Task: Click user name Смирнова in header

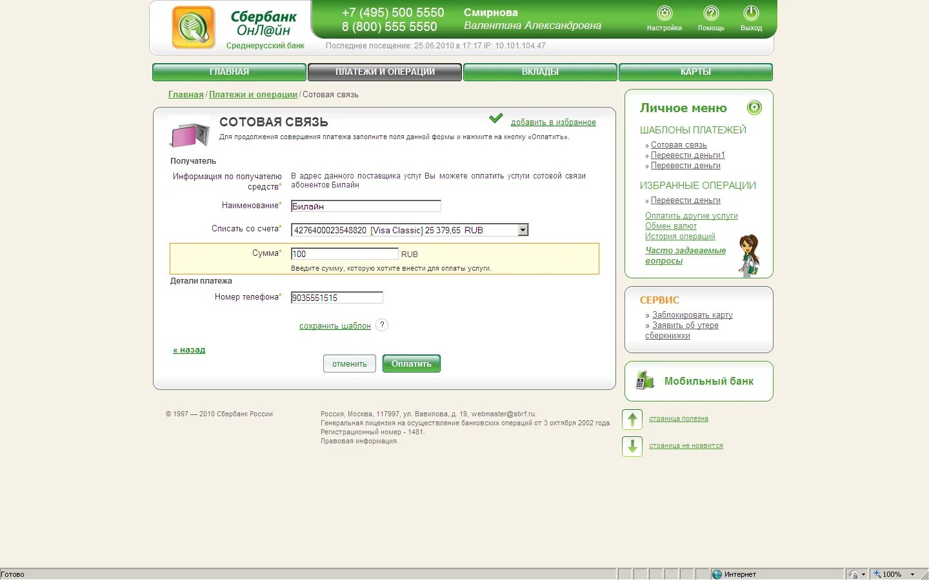Action: pyautogui.click(x=491, y=12)
